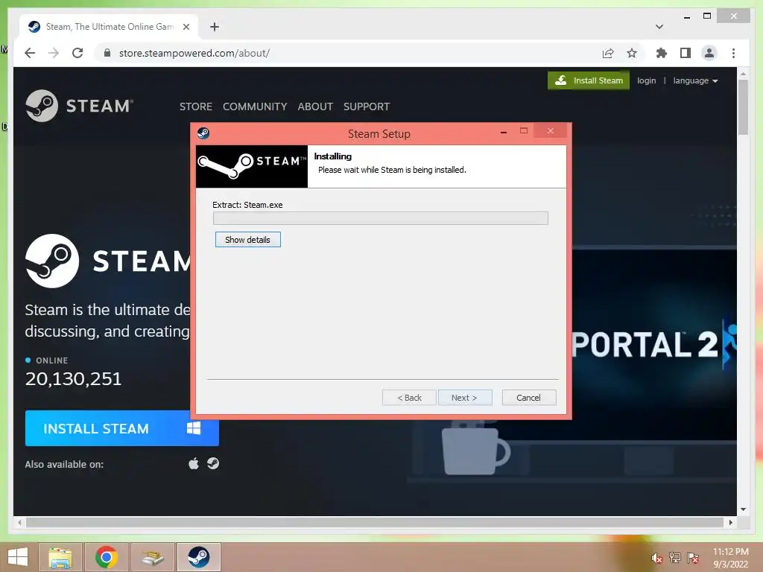Click the Steam logo in page header
The width and height of the screenshot is (763, 572).
coord(79,106)
